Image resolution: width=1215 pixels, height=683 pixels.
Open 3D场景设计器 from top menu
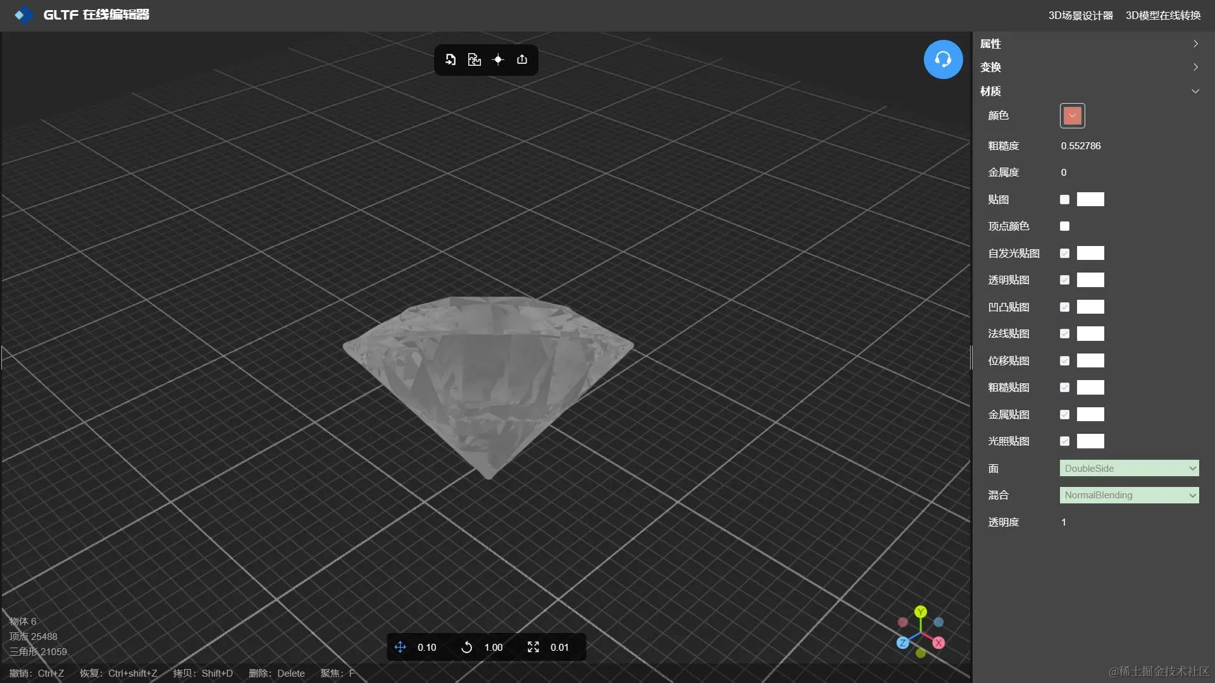[1080, 15]
